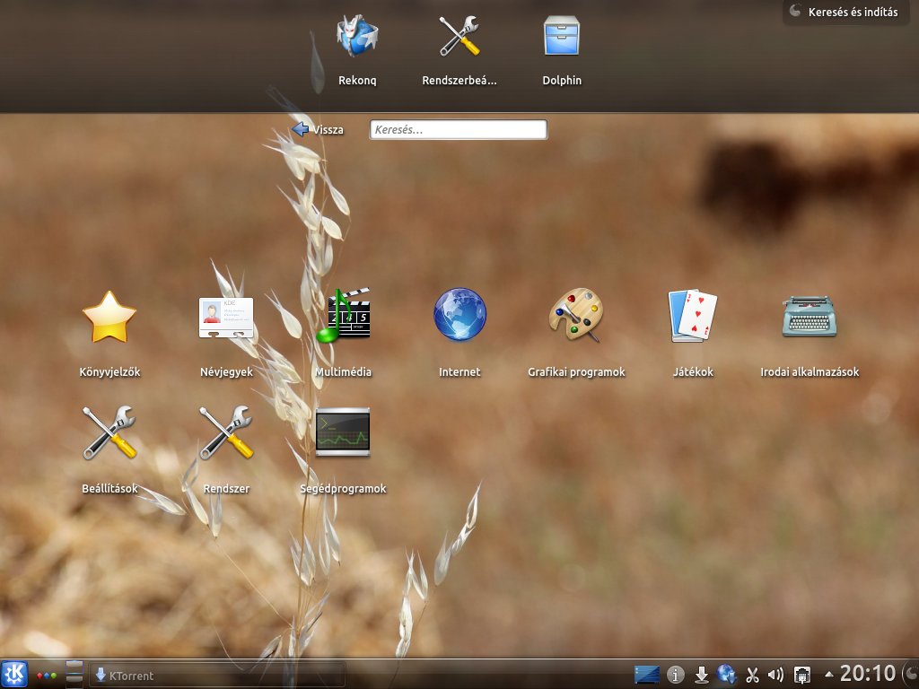Open the Játékok cards category

coord(693,334)
